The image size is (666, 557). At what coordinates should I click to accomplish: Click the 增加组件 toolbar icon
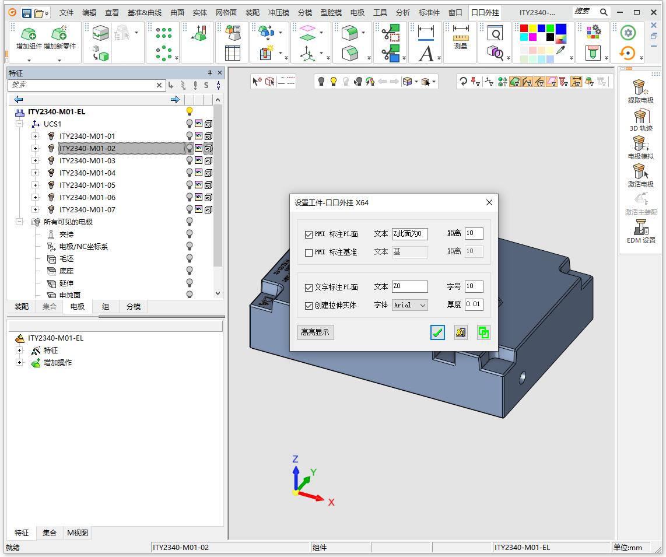[x=29, y=36]
